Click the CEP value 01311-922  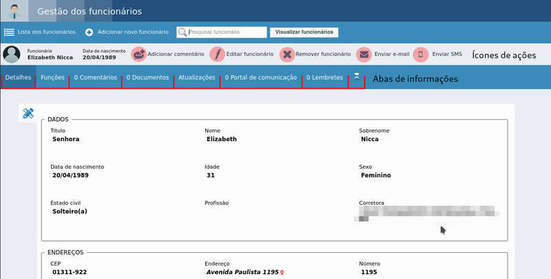[x=70, y=272]
